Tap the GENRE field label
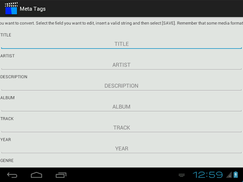The width and height of the screenshot is (243, 182). click(x=7, y=161)
